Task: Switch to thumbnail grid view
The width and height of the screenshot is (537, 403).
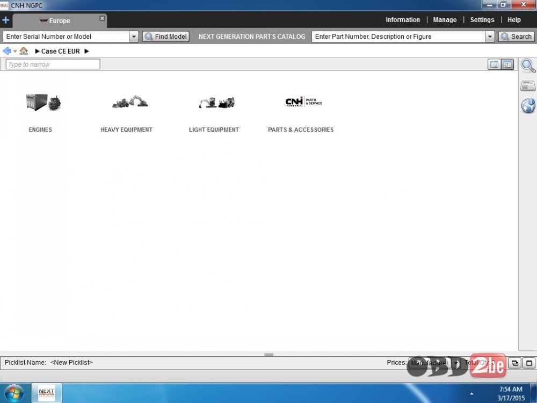Action: point(507,64)
